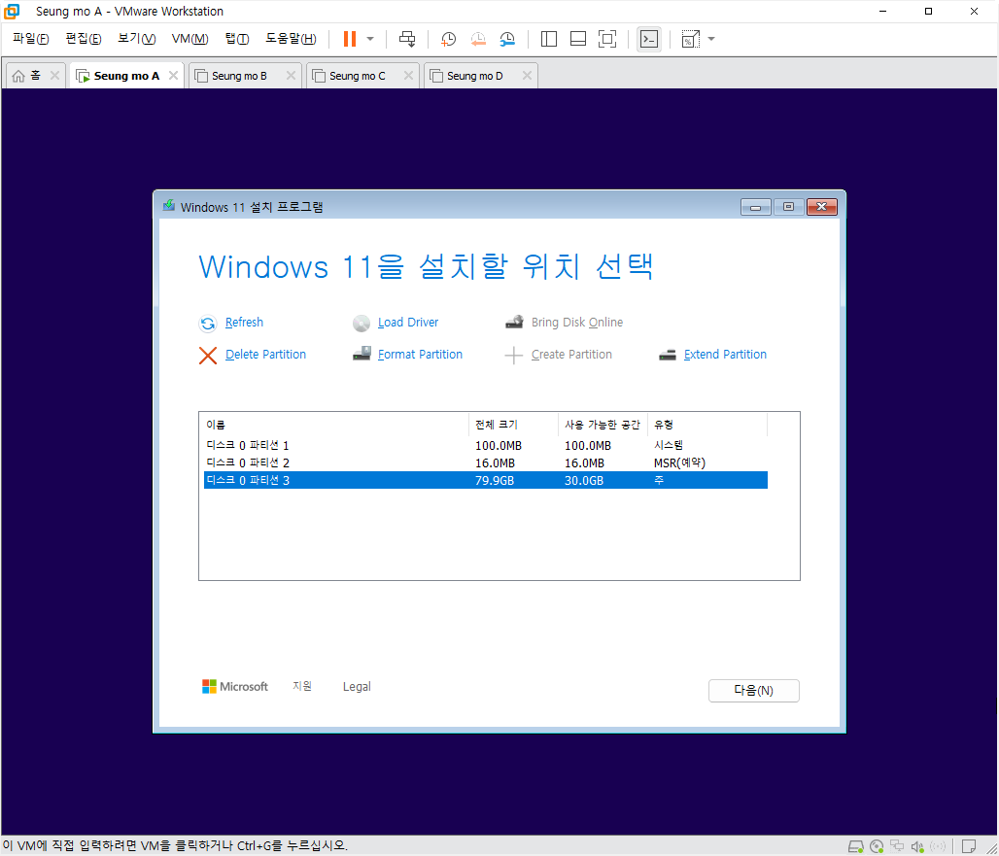Open the snapshot manager wrench icon

(507, 39)
